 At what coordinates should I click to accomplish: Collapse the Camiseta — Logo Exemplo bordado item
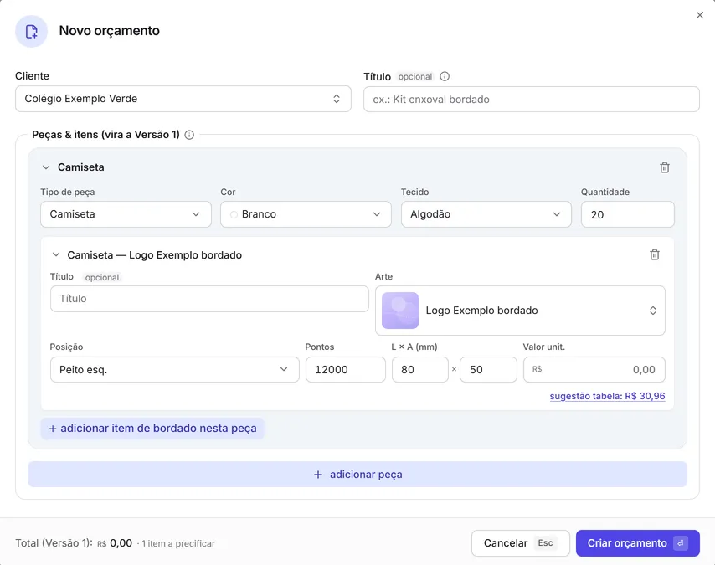tap(55, 255)
